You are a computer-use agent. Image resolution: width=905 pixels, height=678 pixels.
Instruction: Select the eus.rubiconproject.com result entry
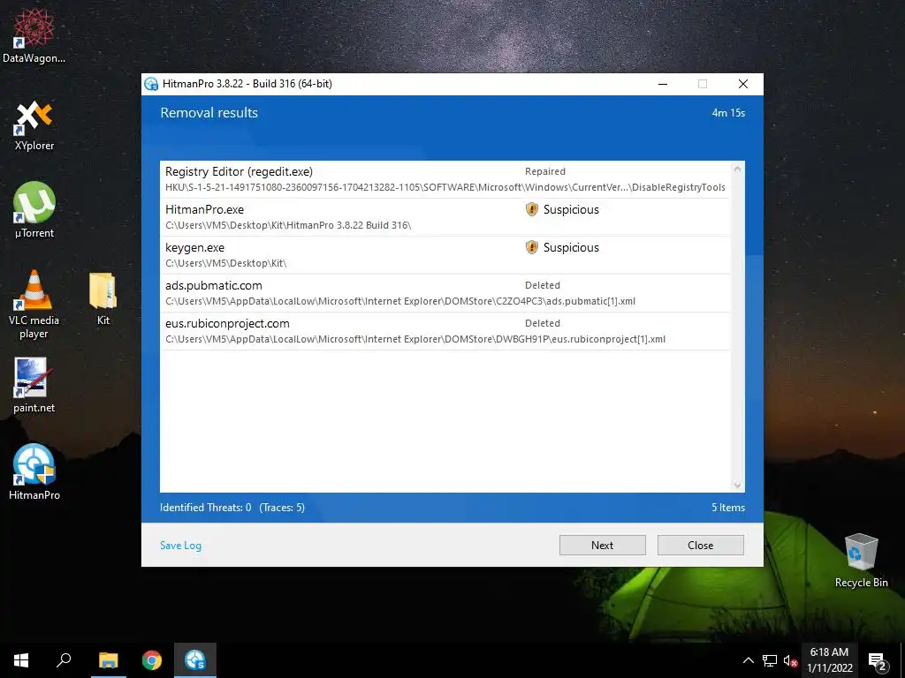point(445,332)
